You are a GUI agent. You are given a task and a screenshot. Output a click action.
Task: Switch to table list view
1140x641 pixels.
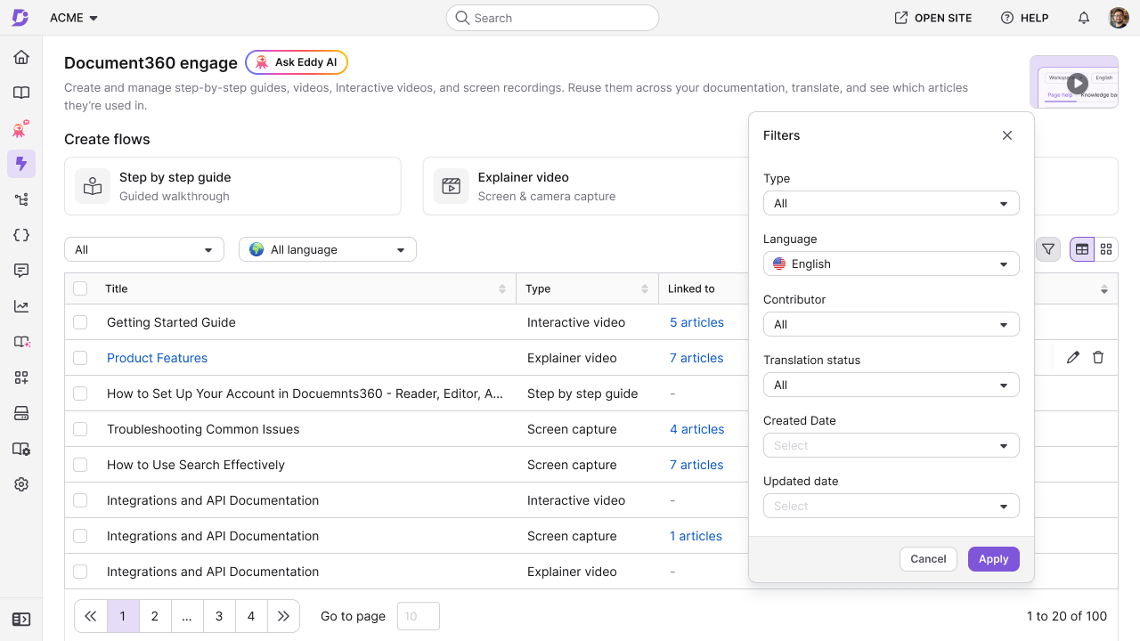(1082, 249)
